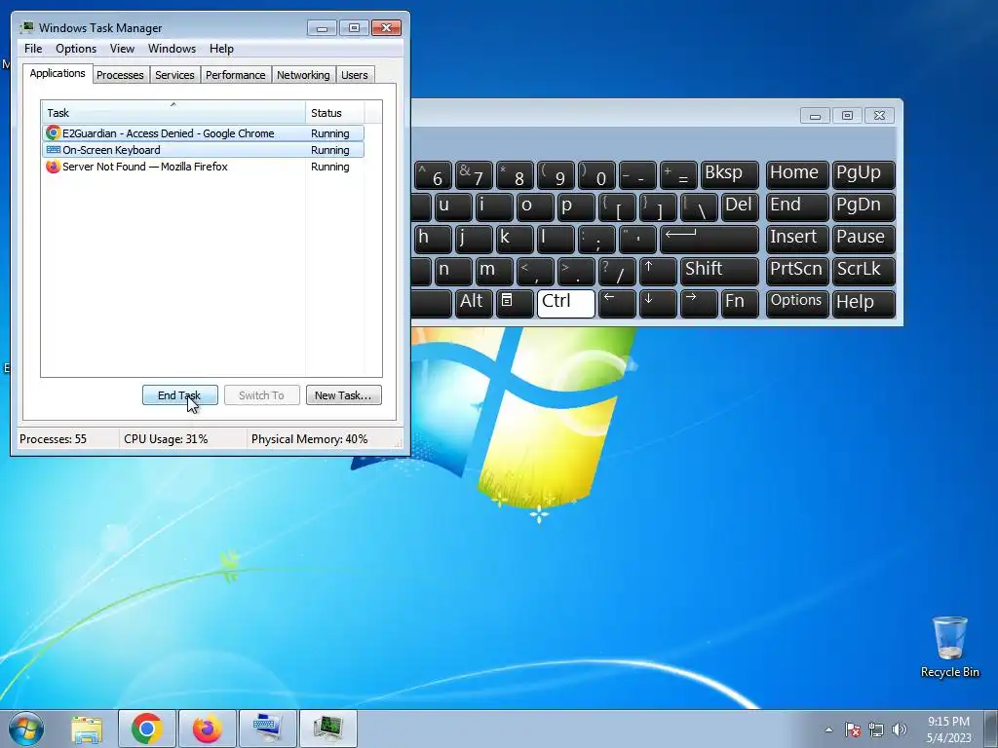Switch to the Processes tab

click(x=120, y=75)
